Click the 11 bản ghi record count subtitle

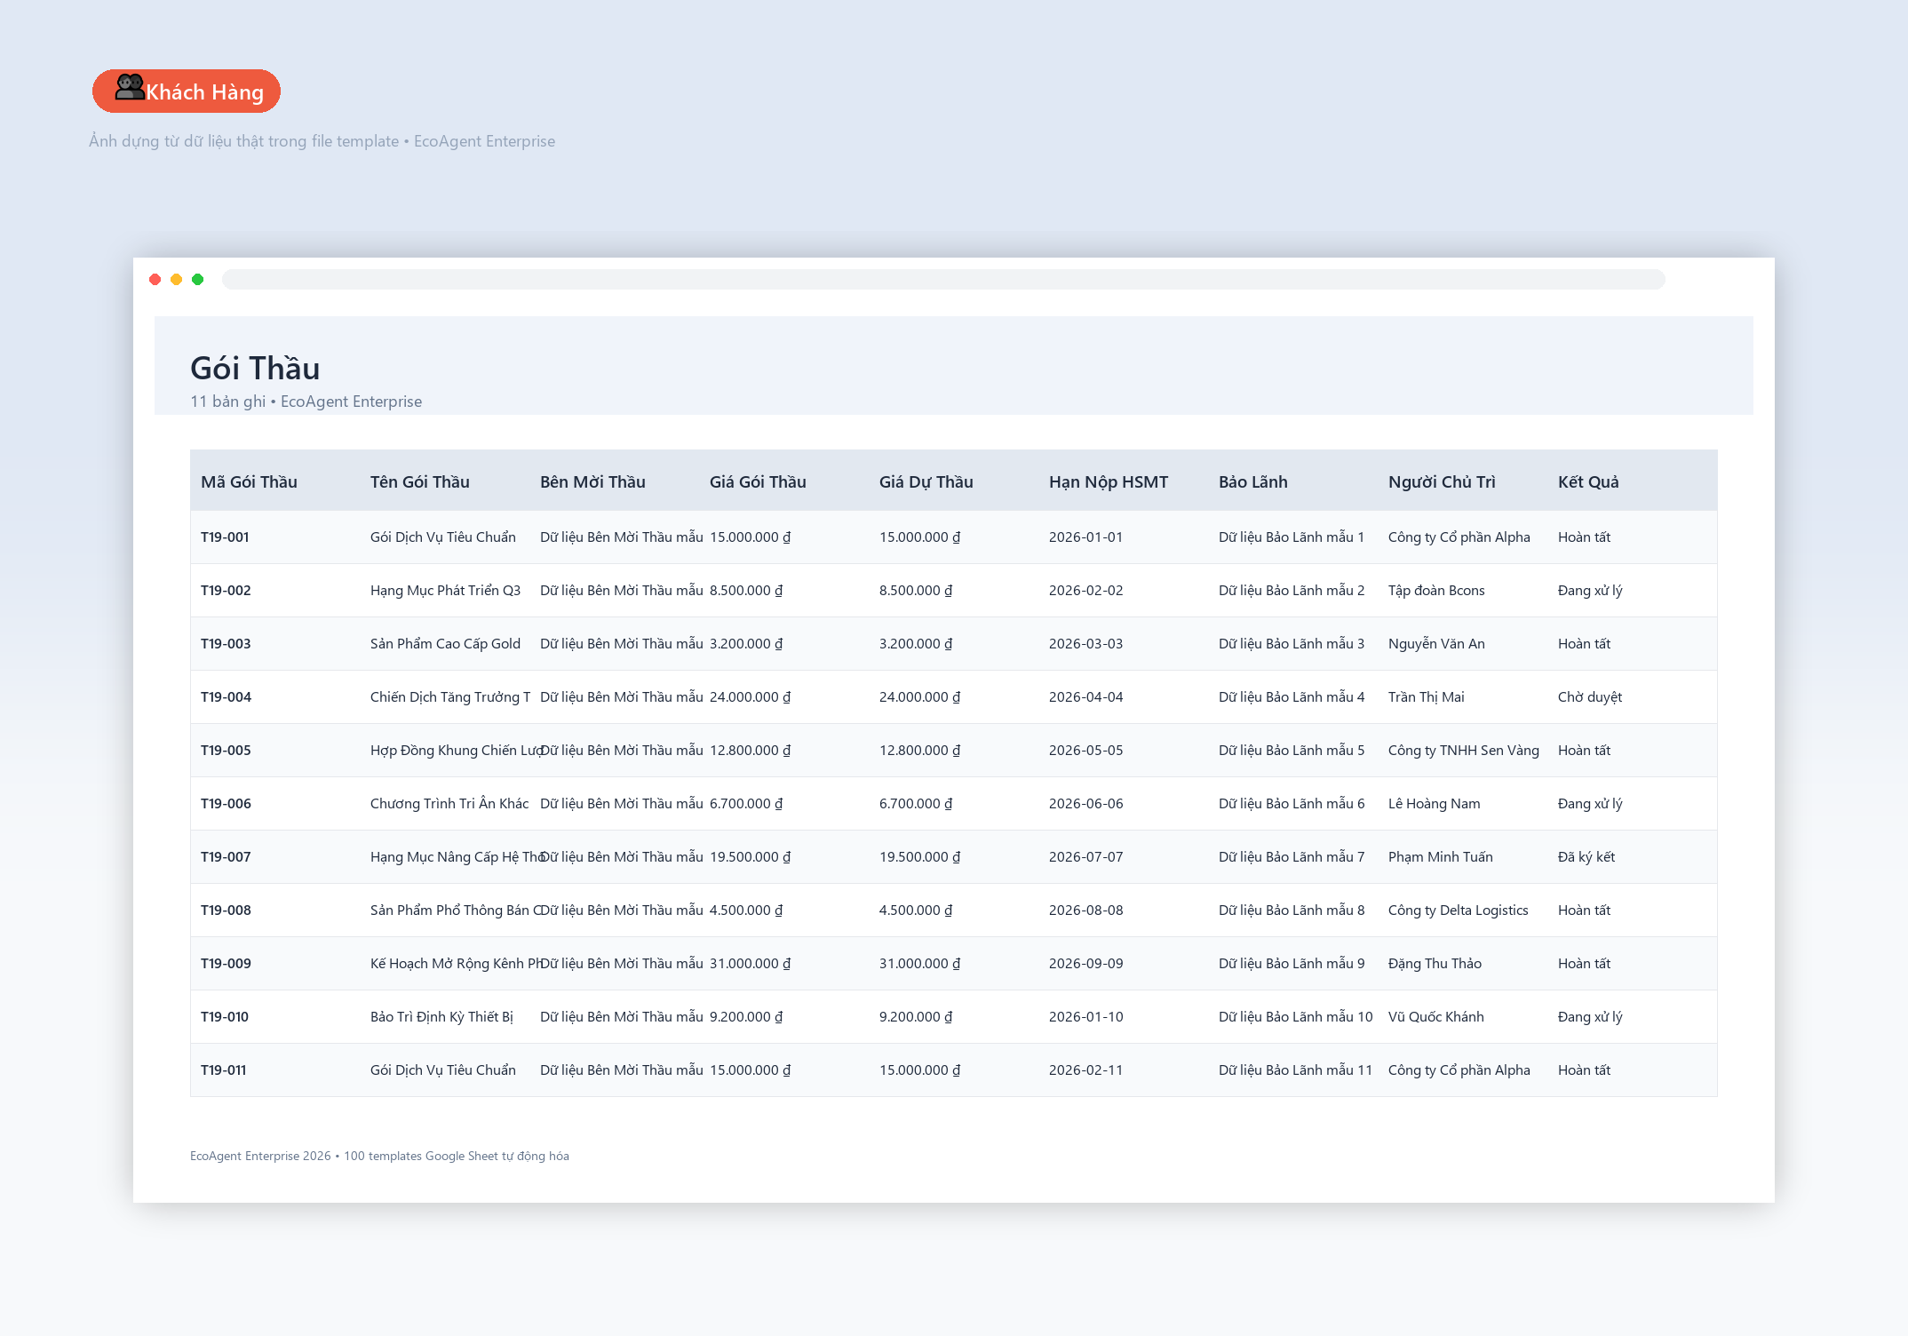(306, 402)
